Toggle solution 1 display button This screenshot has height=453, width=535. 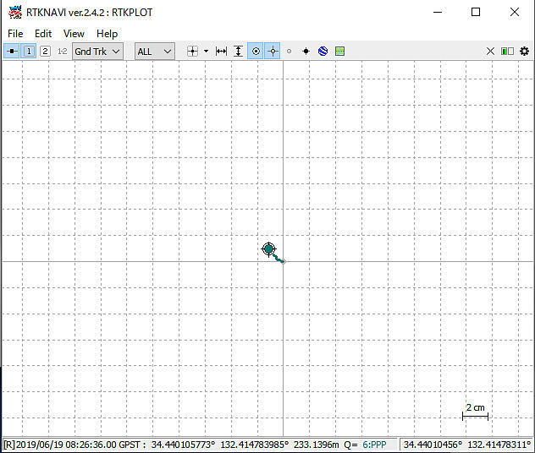[29, 52]
